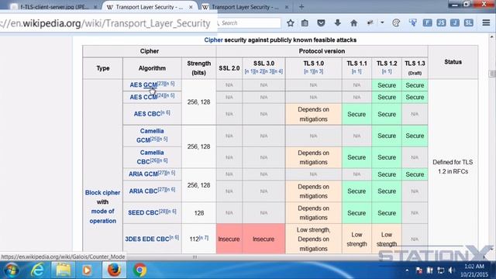Click the blue network add-on icon
Screen dimensions: 496x279
pos(412,22)
